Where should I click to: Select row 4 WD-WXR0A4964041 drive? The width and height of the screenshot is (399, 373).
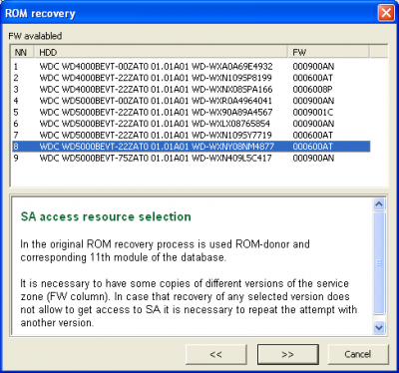pos(192,101)
